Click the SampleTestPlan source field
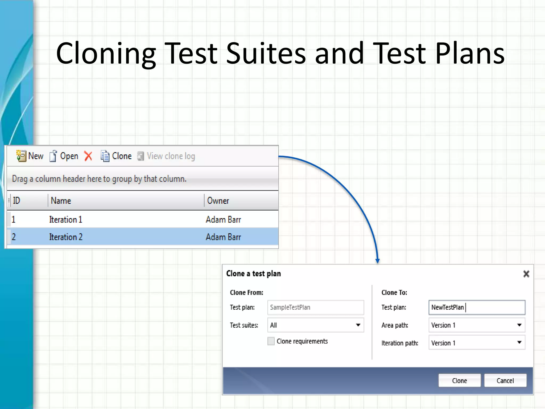545x409 pixels. [316, 307]
